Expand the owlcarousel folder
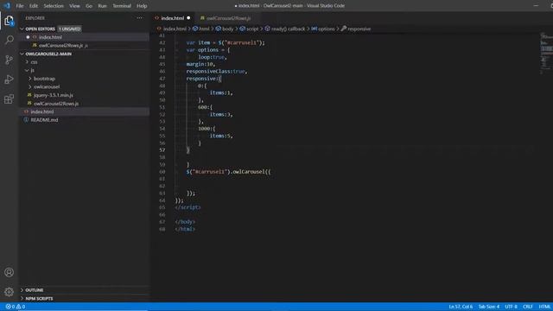This screenshot has height=311, width=553. [x=30, y=86]
